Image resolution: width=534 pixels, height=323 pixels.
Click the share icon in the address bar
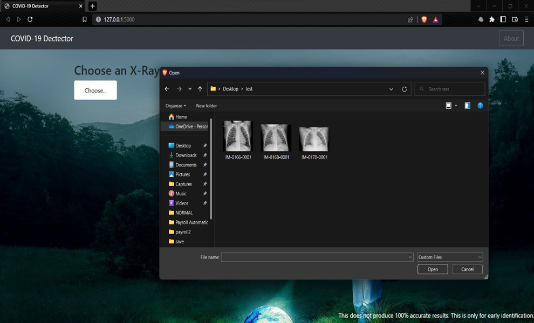410,20
